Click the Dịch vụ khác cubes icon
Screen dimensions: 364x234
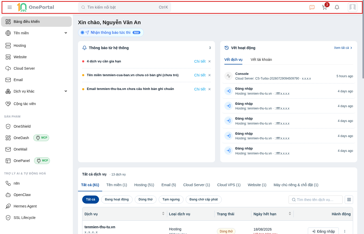click(8, 91)
